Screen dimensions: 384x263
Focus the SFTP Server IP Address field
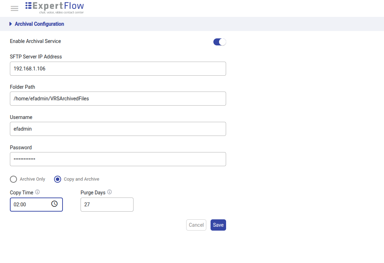(118, 69)
